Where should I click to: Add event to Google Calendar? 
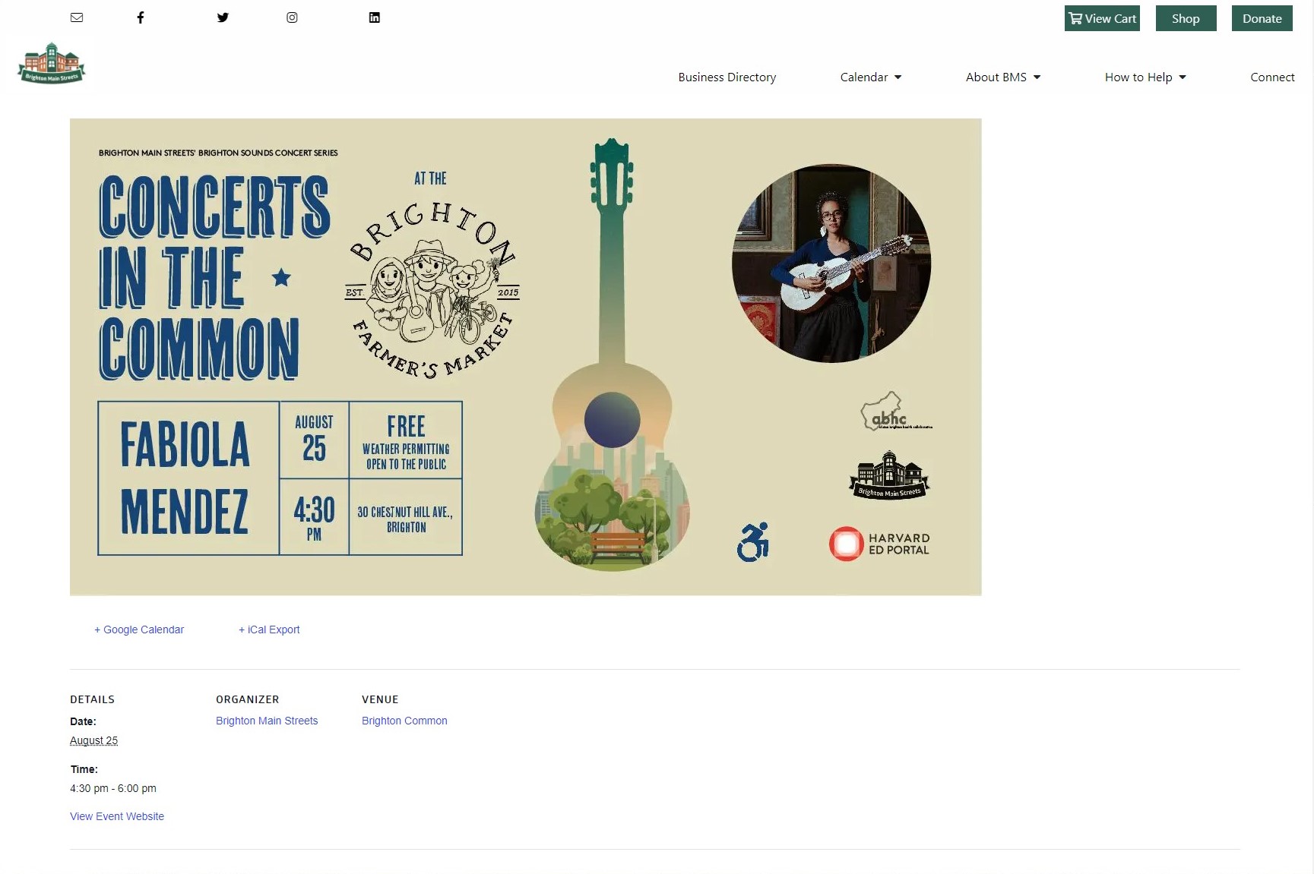point(139,629)
